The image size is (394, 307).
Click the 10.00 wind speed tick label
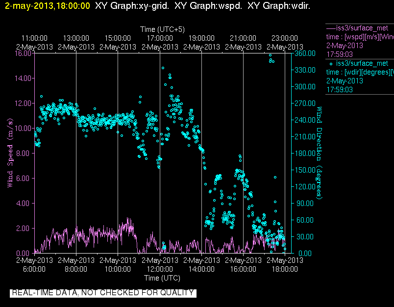pyautogui.click(x=23, y=128)
